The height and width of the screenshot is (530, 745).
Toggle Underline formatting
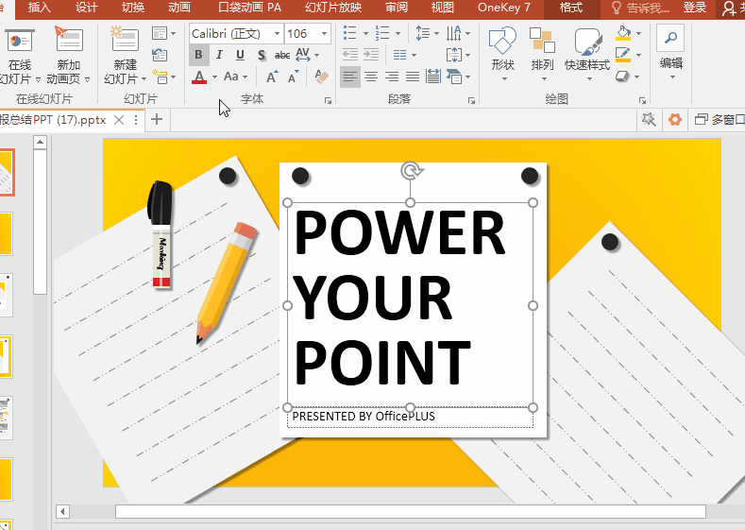pyautogui.click(x=241, y=55)
